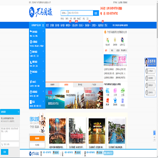Viewport: 158px width, 158px height.
Task: Click the white button below the orange button
Action: pos(37,145)
